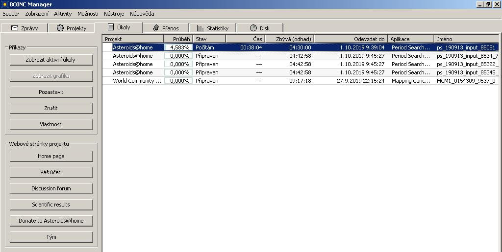Click deadline 1.10.2019 9:39:04

click(x=362, y=47)
